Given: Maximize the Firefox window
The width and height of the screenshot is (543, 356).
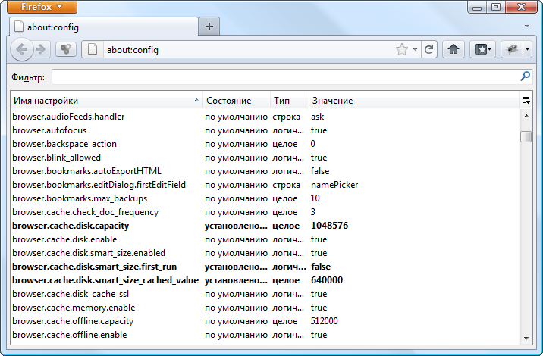Looking at the screenshot, I should pos(496,7).
